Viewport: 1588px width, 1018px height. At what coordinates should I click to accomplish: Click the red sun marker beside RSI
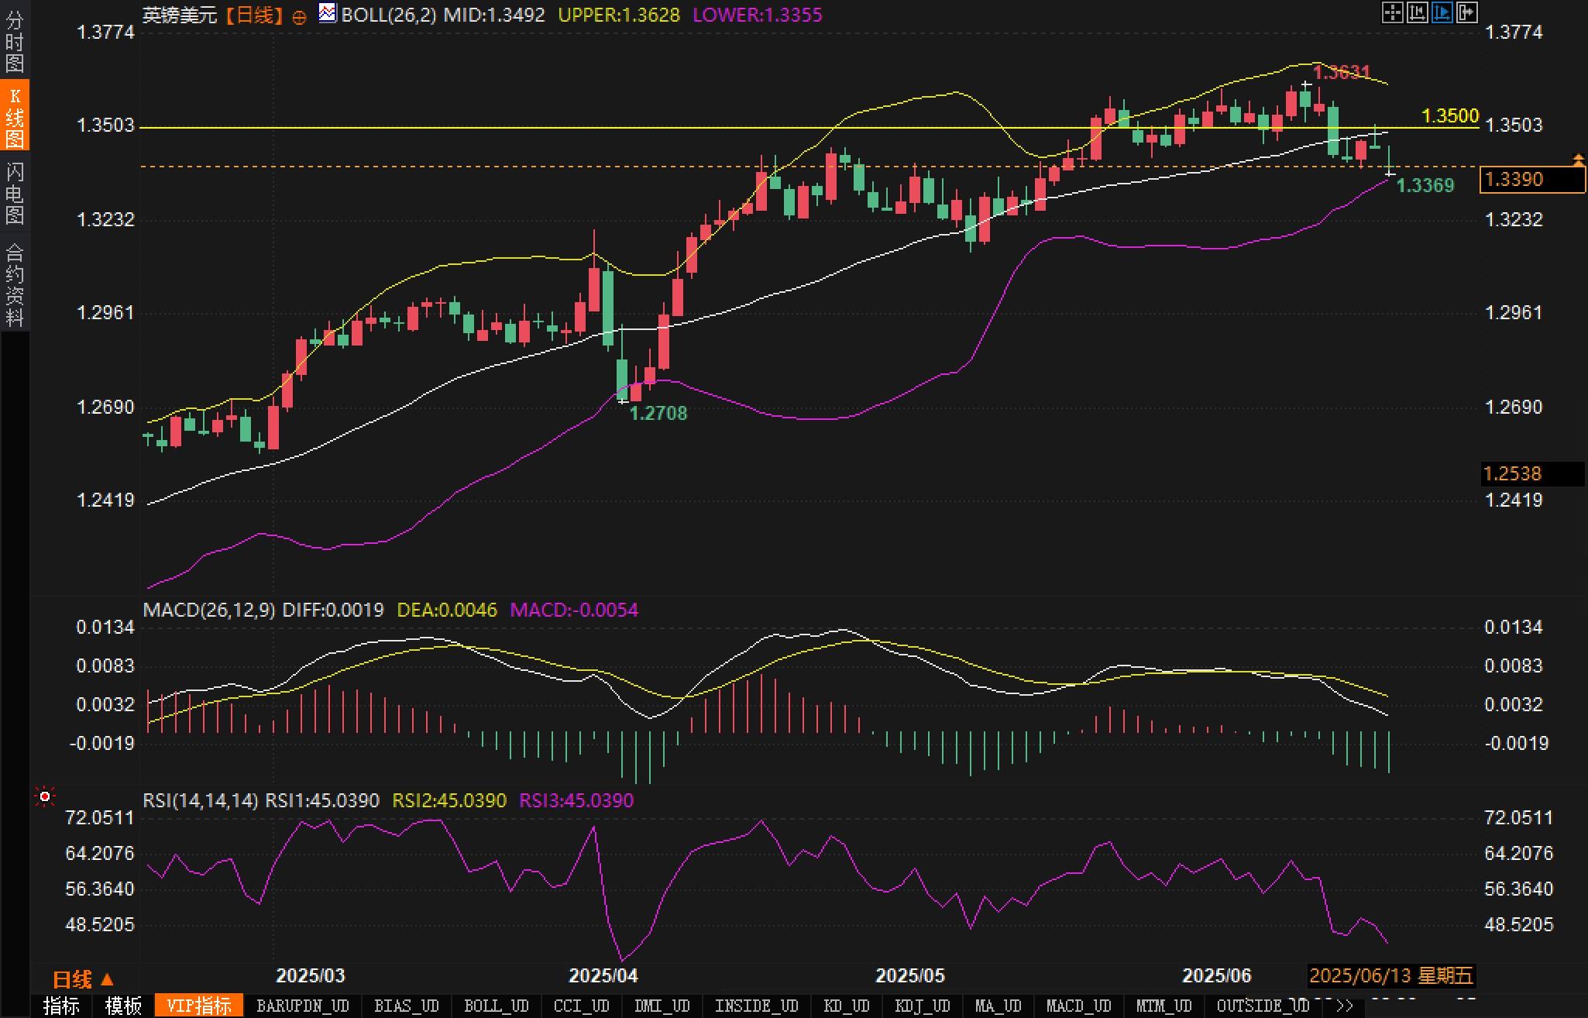point(45,796)
